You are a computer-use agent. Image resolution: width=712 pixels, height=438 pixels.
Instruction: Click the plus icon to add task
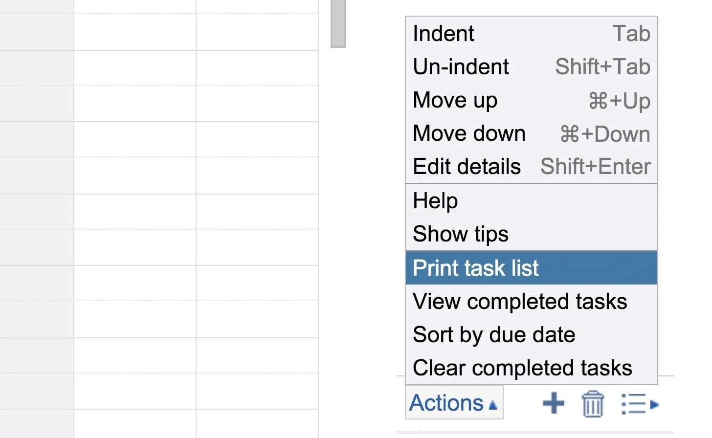tap(554, 404)
